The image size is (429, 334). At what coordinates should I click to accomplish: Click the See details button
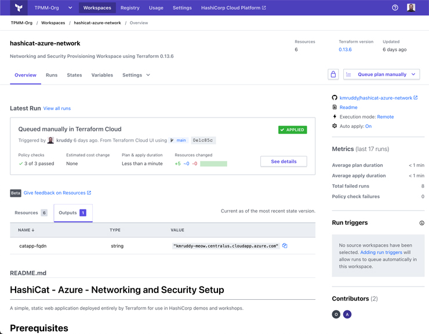click(283, 162)
